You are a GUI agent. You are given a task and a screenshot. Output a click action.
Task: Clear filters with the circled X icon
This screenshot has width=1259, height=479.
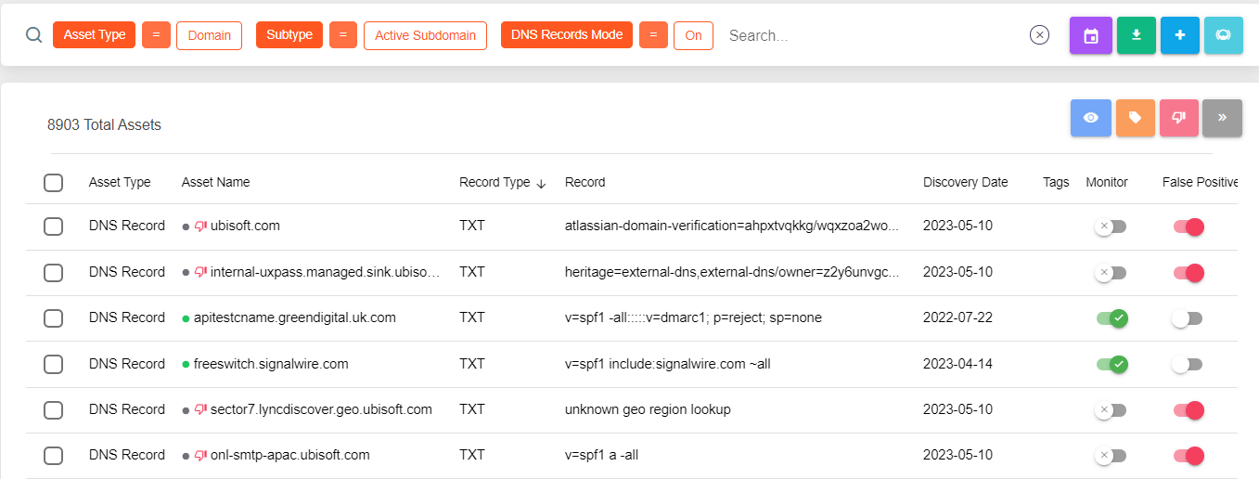pyautogui.click(x=1039, y=35)
